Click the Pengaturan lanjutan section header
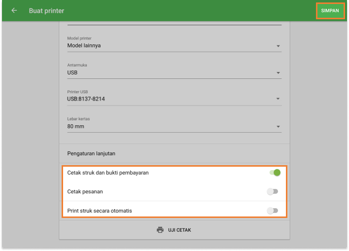Image resolution: width=349 pixels, height=251 pixels. (91, 153)
